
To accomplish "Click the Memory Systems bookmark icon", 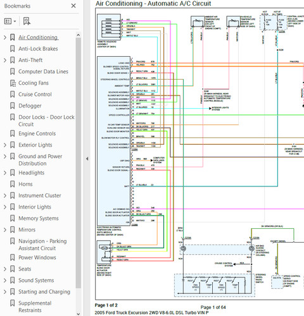I will 13,218.
